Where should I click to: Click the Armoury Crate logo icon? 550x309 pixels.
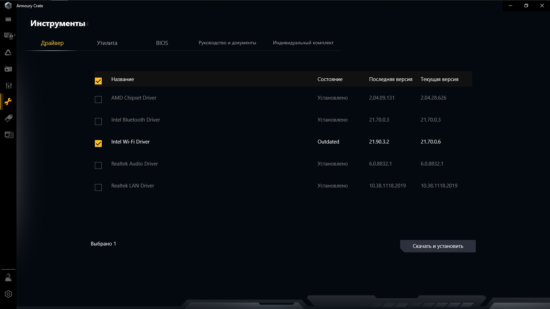pyautogui.click(x=8, y=5)
